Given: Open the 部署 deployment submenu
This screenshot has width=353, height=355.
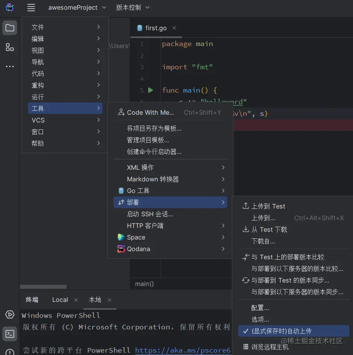Looking at the screenshot, I should [x=170, y=202].
